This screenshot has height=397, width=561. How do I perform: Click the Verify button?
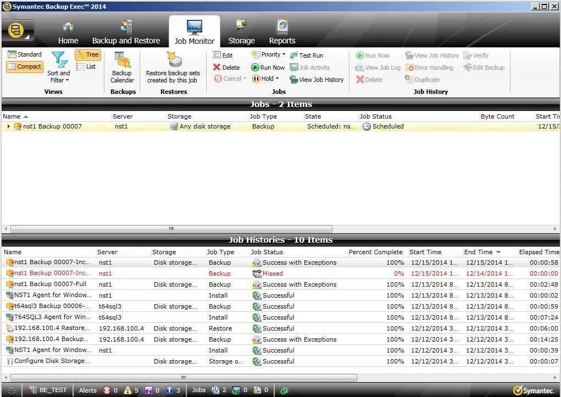pos(476,55)
